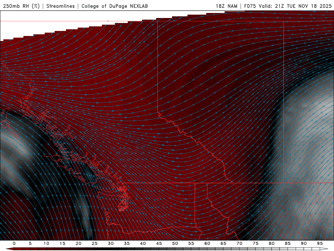Click the "45" scale value

pyautogui.click(x=159, y=243)
